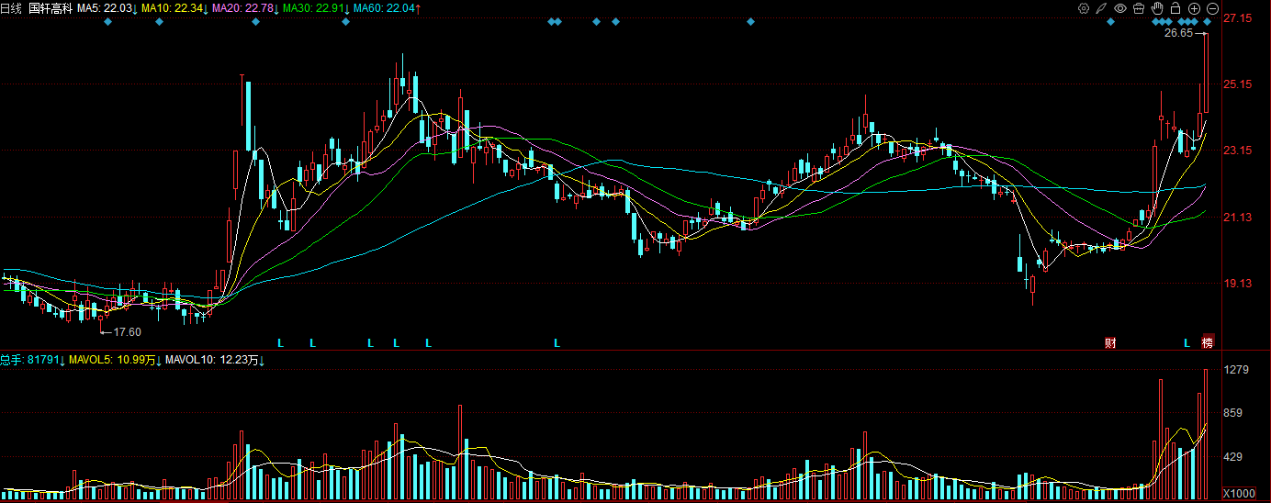The height and width of the screenshot is (503, 1271).
Task: Click the MAVOL10: 12.23万 label
Action: (215, 360)
